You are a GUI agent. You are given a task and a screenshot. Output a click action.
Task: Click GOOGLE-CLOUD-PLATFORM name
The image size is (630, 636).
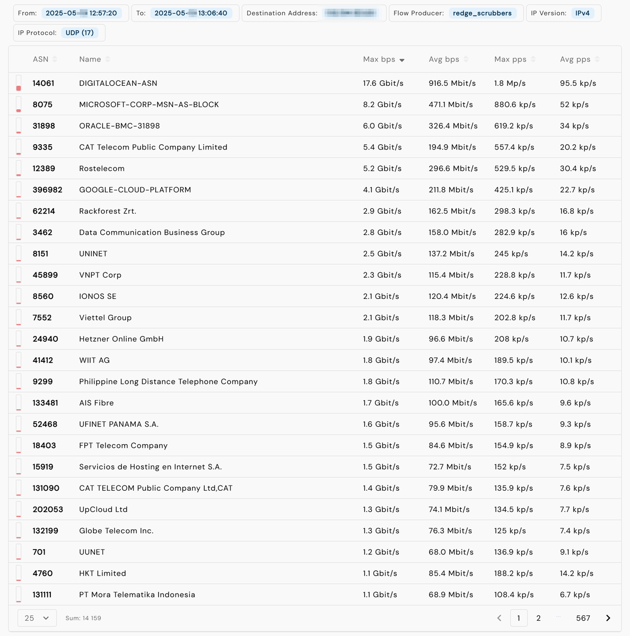tap(135, 190)
